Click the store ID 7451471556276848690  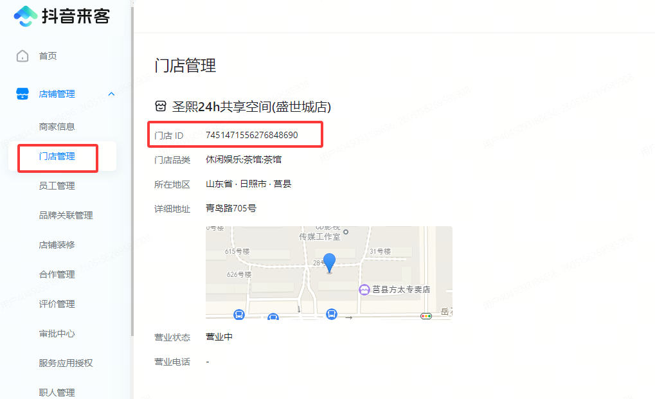(x=252, y=135)
